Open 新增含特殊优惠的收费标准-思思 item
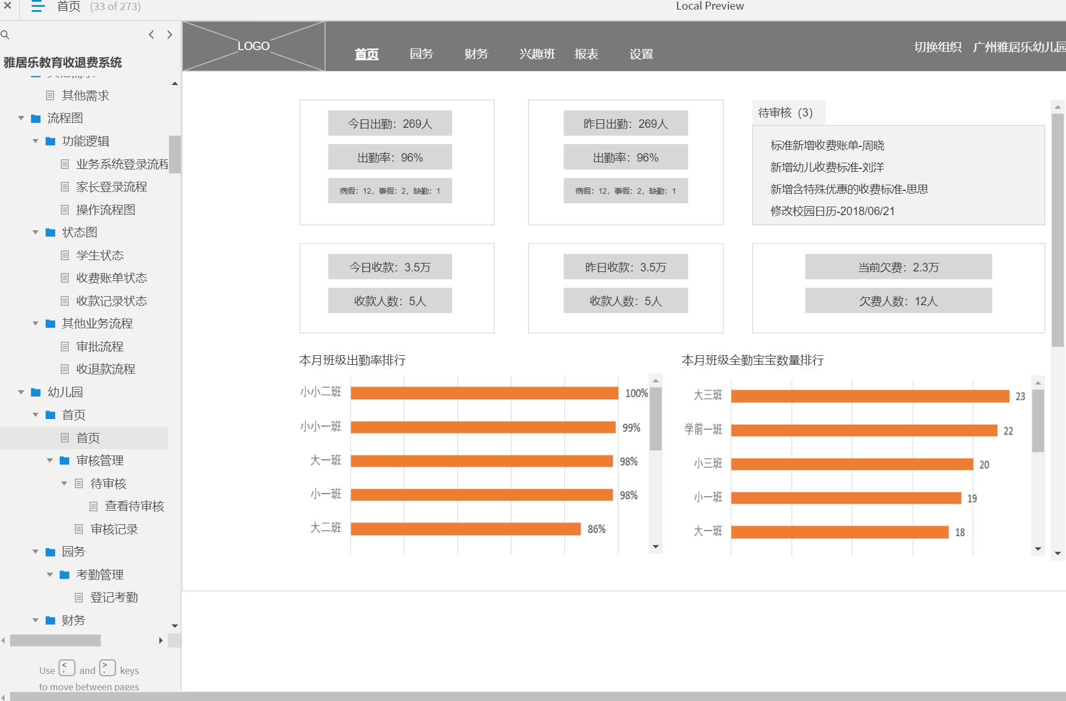Viewport: 1066px width, 701px height. (x=849, y=189)
